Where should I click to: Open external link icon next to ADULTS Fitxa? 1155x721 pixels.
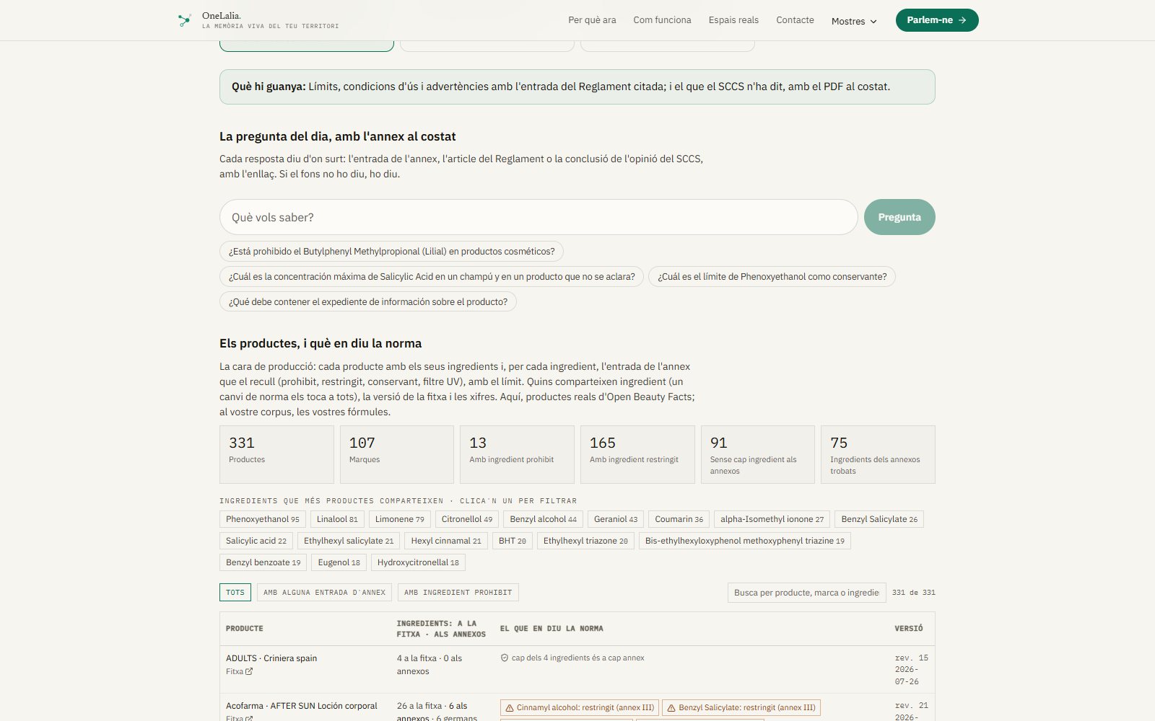(249, 671)
